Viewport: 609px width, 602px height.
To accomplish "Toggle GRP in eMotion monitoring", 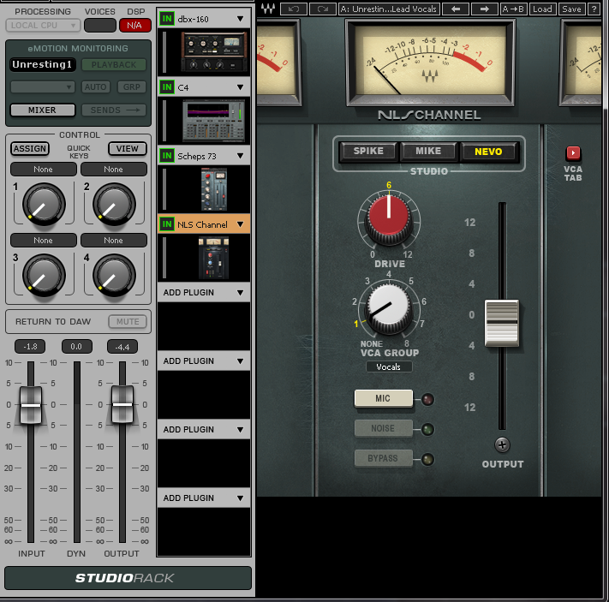I will click(x=132, y=87).
